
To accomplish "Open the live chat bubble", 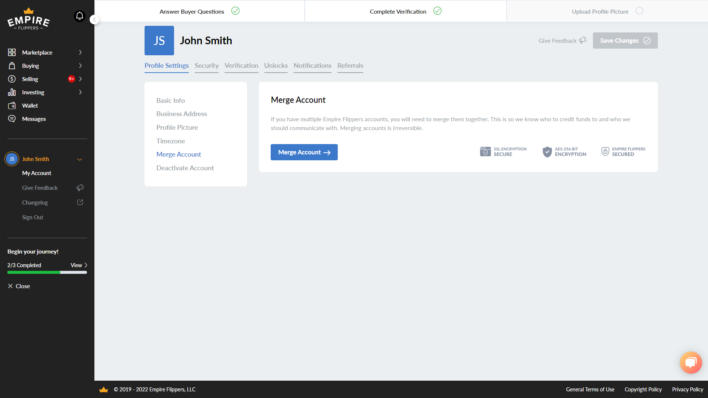I will coord(691,363).
